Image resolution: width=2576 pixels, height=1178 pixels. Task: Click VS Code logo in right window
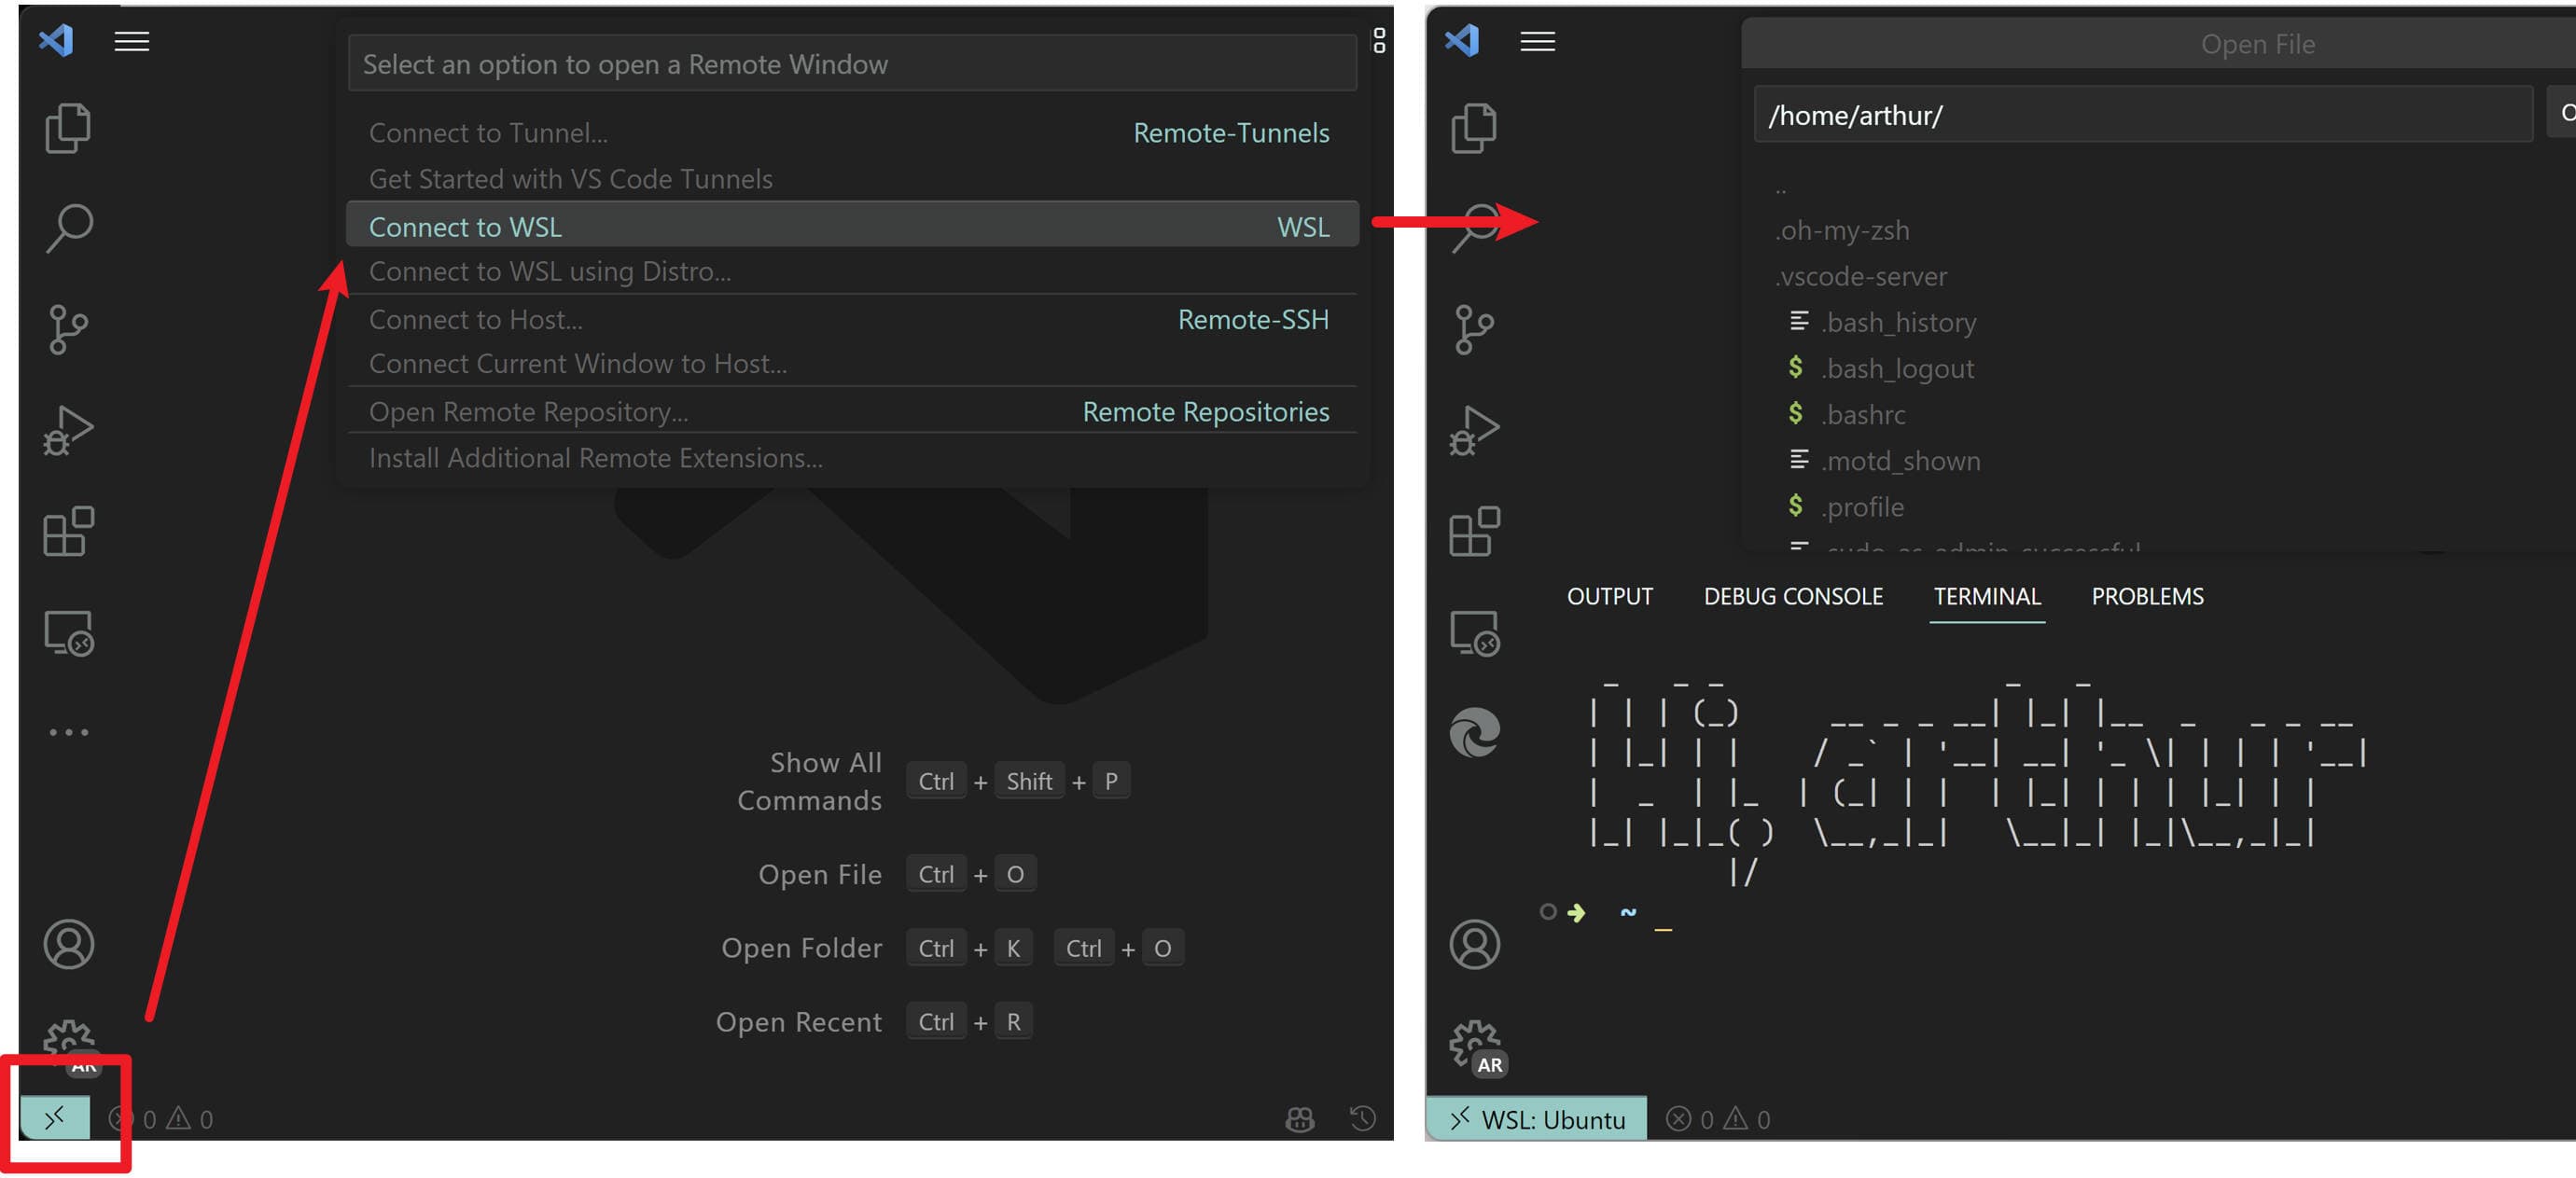tap(1462, 40)
